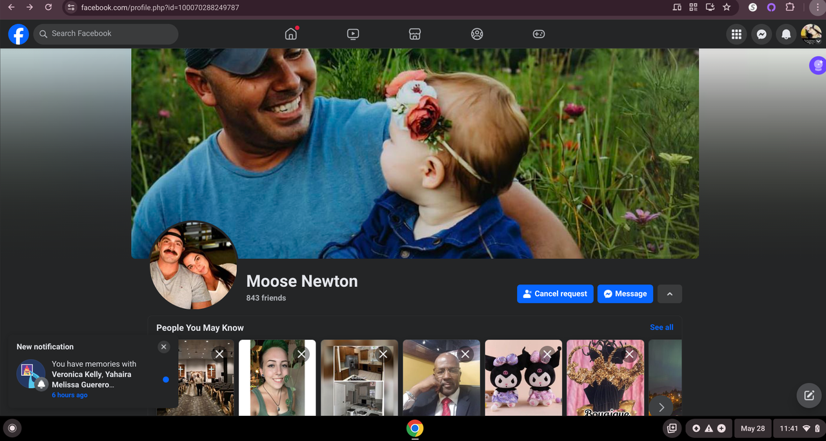Image resolution: width=826 pixels, height=441 pixels.
Task: Open the Home feed tab
Action: coord(291,34)
